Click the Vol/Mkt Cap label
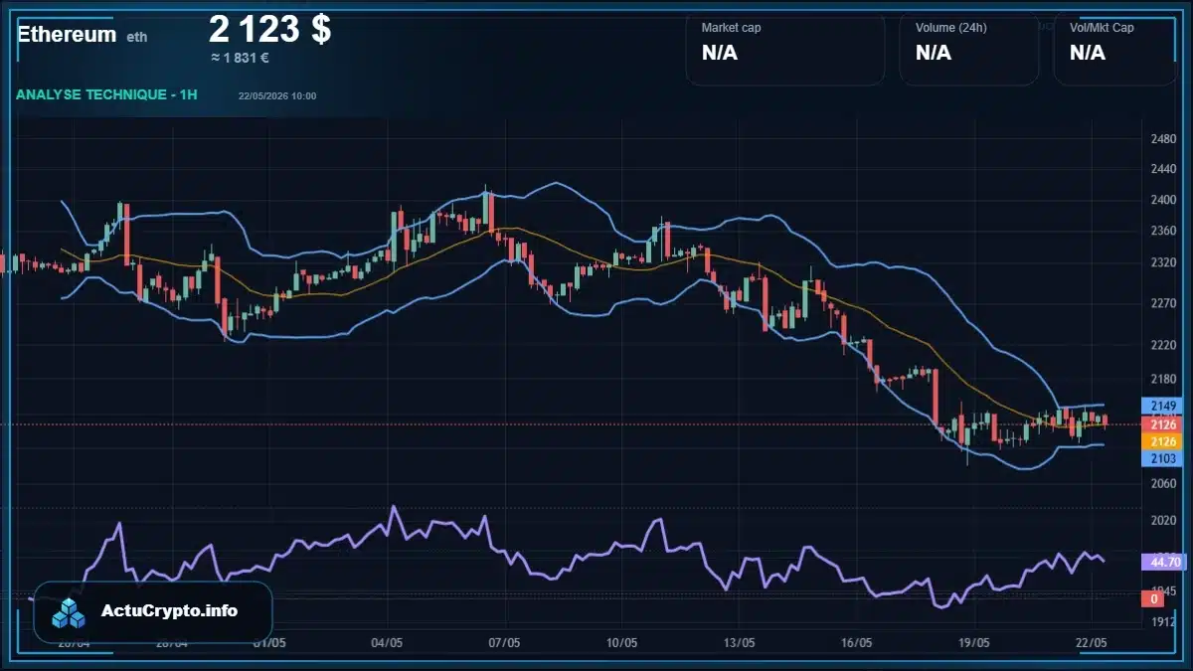The width and height of the screenshot is (1193, 671). 1102,28
